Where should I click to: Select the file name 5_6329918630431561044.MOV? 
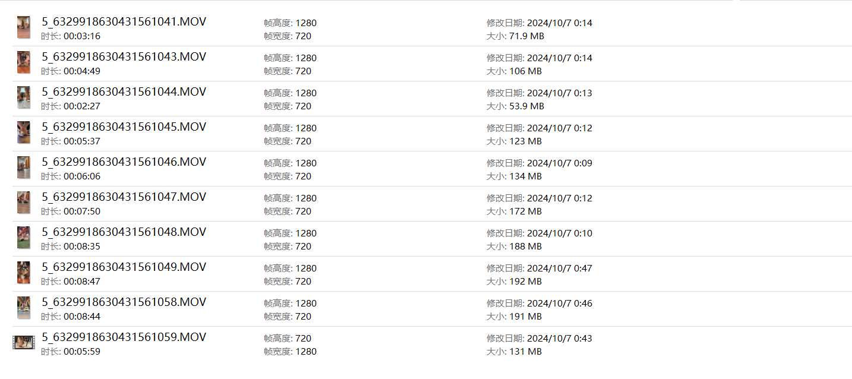point(124,92)
